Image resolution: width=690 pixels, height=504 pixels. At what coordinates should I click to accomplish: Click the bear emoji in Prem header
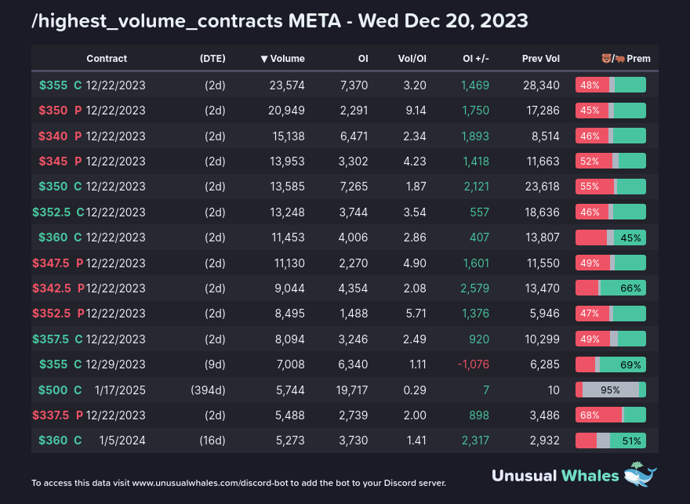tap(606, 59)
